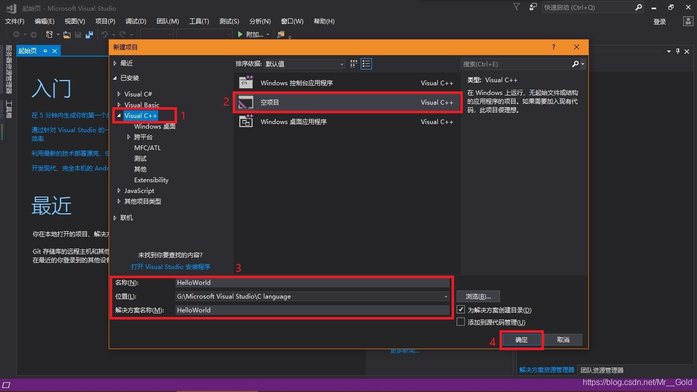This screenshot has height=392, width=697.
Task: Click the 确定 button
Action: [521, 339]
